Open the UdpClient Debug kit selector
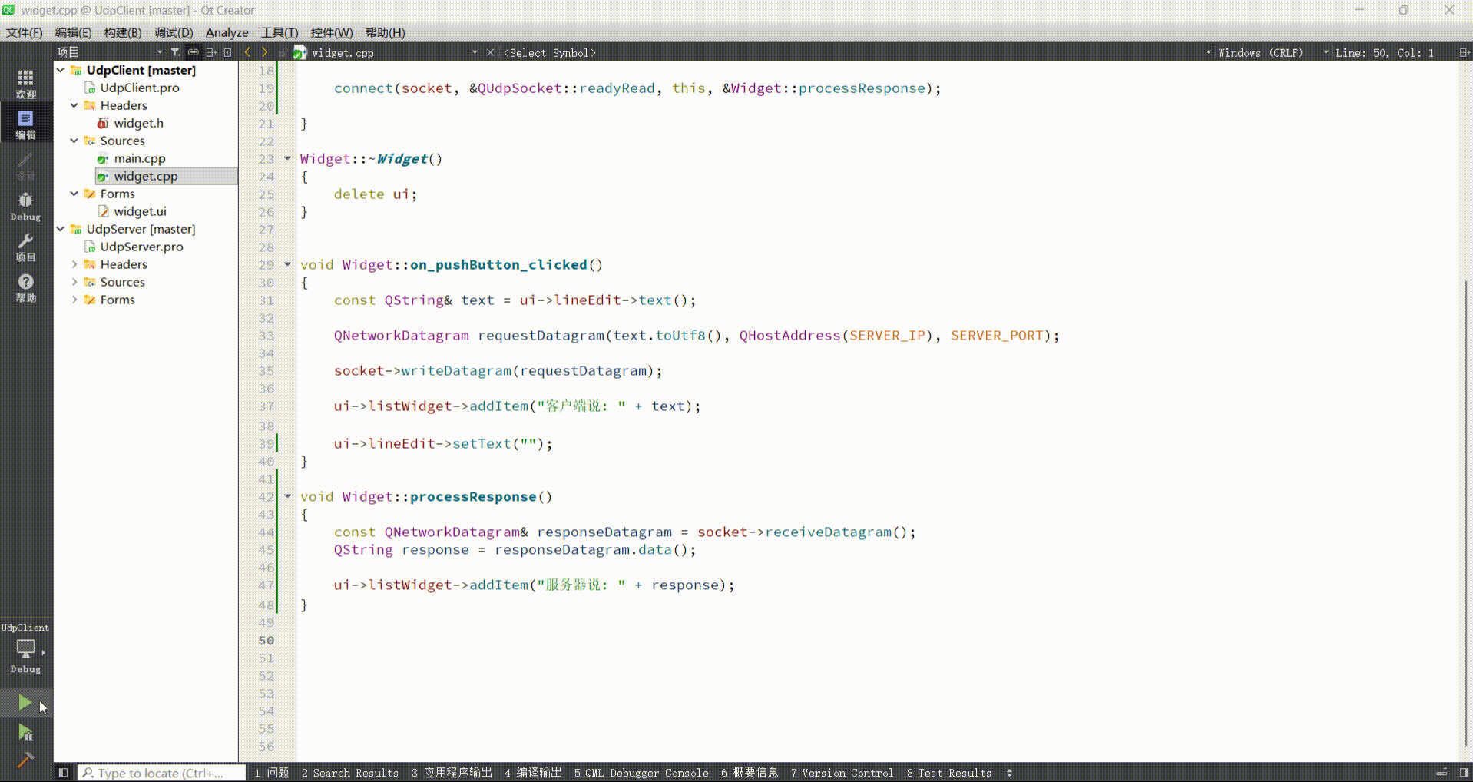1473x782 pixels. coord(25,650)
